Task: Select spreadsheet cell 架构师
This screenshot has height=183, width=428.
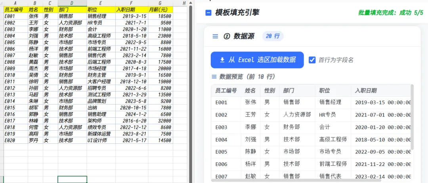Action: pos(101,121)
